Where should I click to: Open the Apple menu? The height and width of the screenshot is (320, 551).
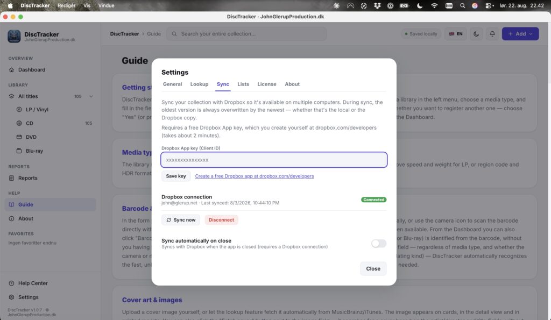tap(10, 5)
